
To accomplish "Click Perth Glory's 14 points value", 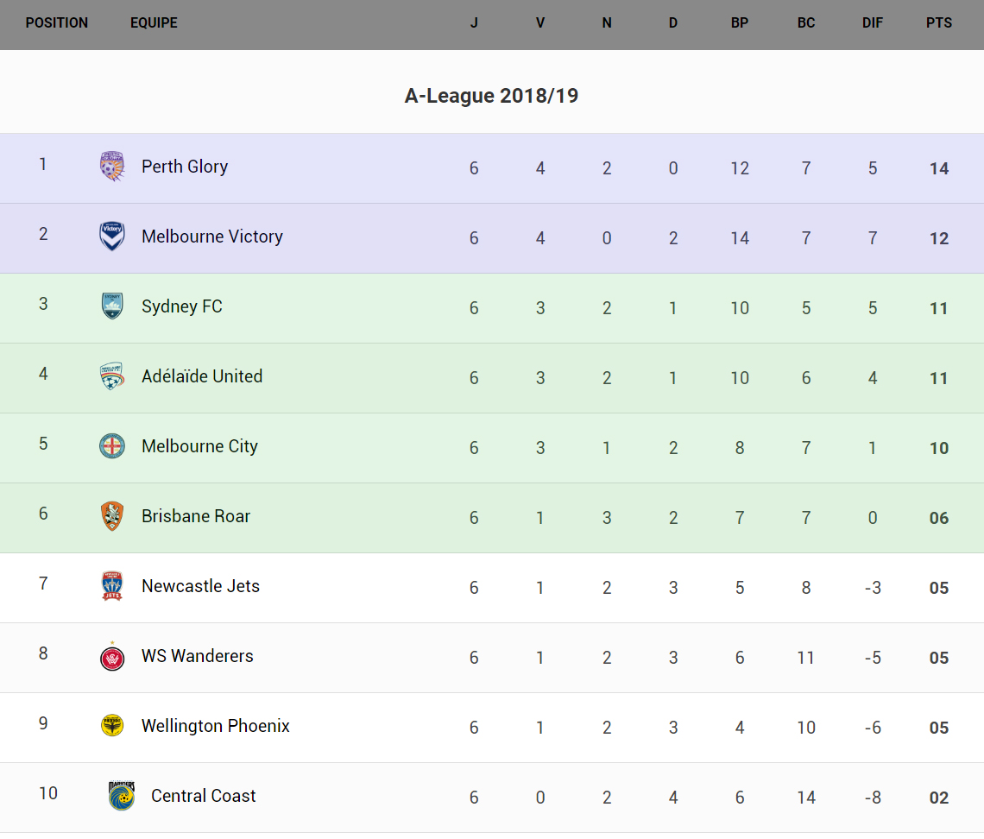I will tap(939, 168).
